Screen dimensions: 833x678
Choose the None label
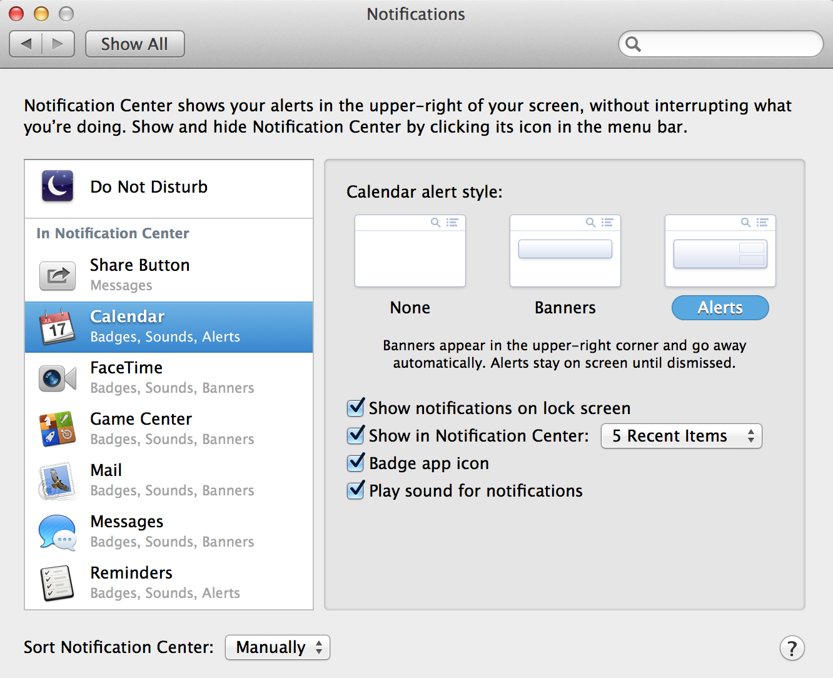point(410,308)
